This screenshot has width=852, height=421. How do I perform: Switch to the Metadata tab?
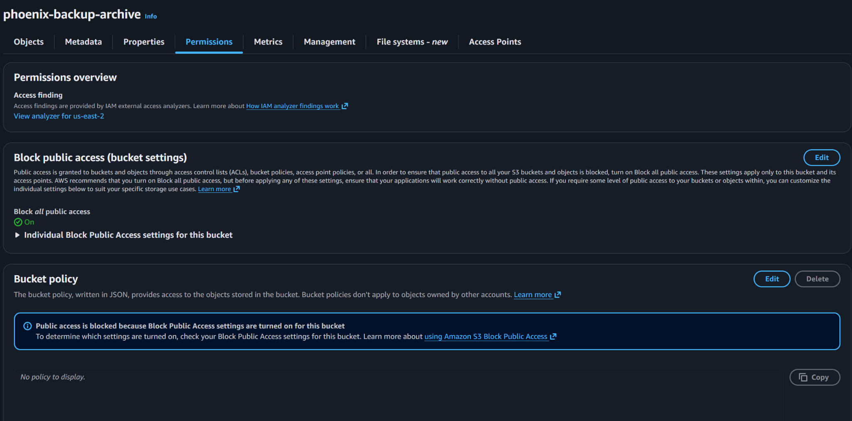83,42
